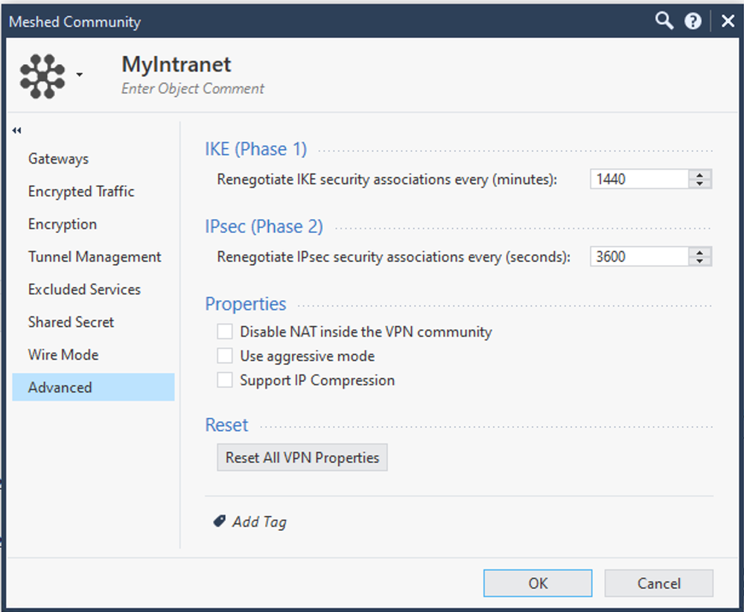Image resolution: width=744 pixels, height=612 pixels.
Task: Check Use aggressive mode
Action: pos(224,355)
